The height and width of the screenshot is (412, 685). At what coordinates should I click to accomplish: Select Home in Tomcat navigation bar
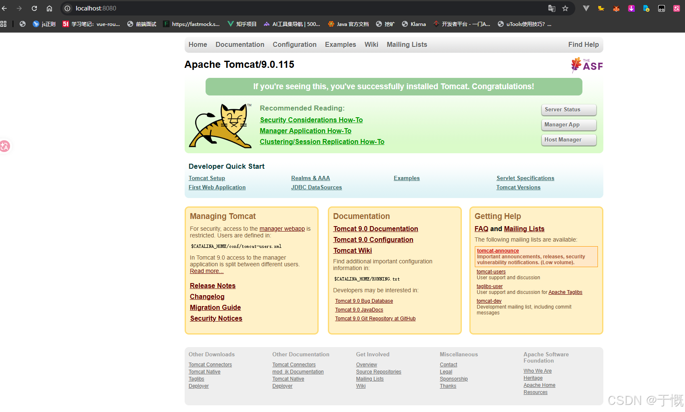click(x=198, y=44)
